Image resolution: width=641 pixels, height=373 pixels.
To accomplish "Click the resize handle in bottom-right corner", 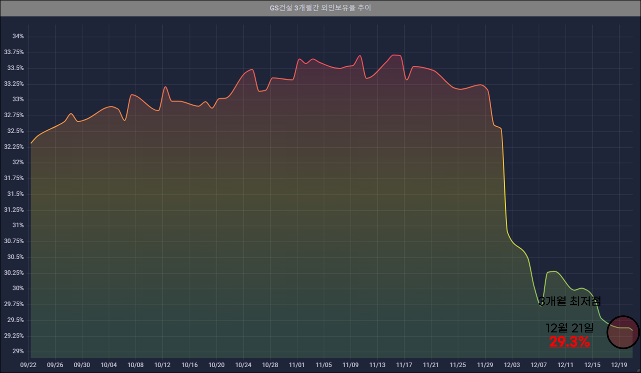I will tap(638, 370).
